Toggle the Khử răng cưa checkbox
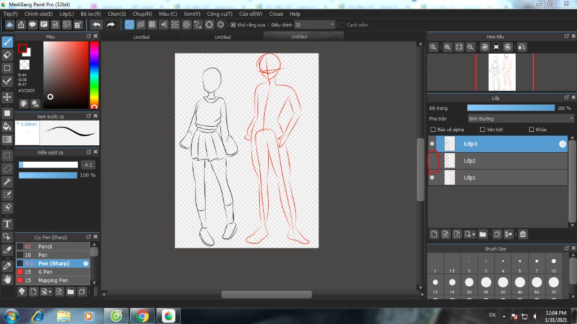 (x=233, y=25)
